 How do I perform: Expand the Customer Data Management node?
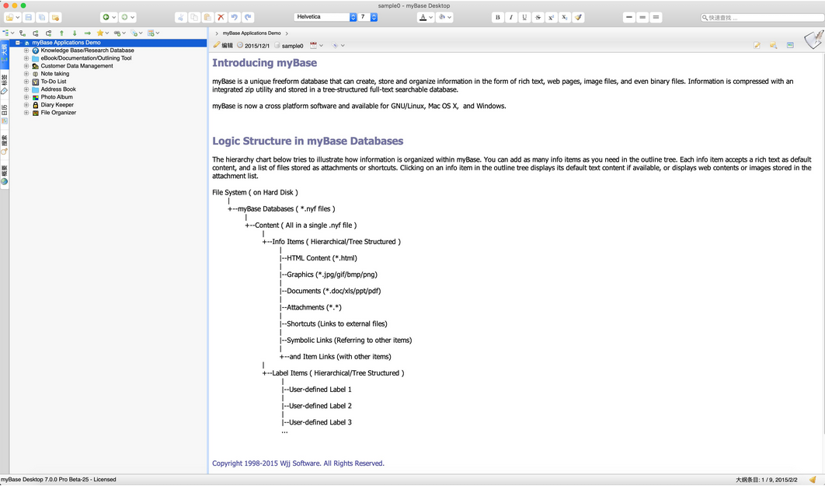pos(26,66)
